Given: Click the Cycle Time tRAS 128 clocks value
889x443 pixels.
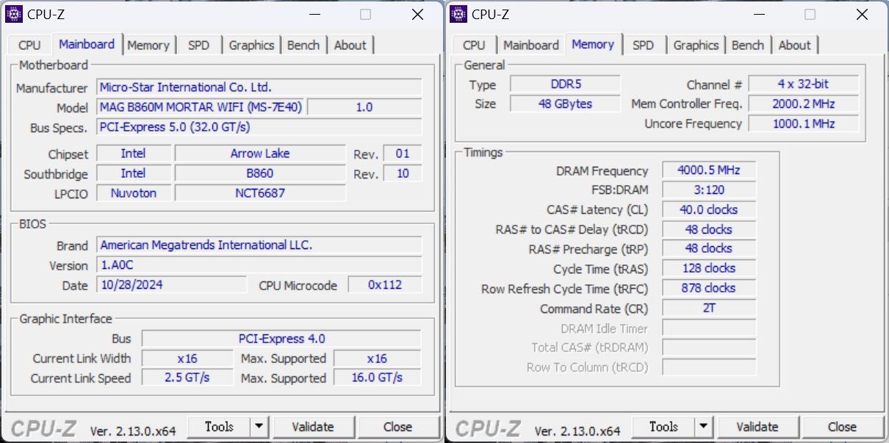Looking at the screenshot, I should click(708, 269).
